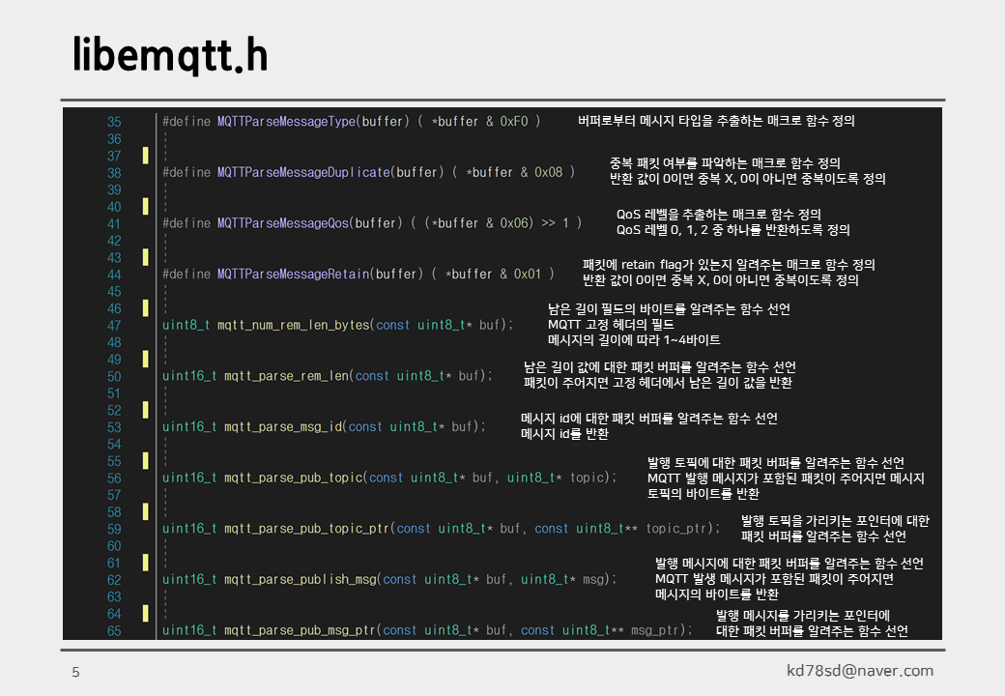Image resolution: width=1005 pixels, height=696 pixels.
Task: Click the annotation '발행 토픽을 가리키는 포인터에 대한'
Action: 835,520
